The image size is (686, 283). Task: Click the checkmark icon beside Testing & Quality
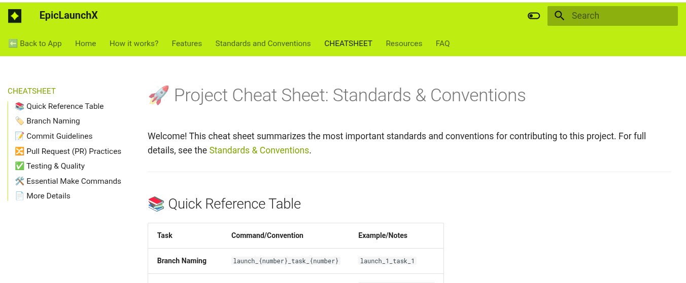(20, 166)
